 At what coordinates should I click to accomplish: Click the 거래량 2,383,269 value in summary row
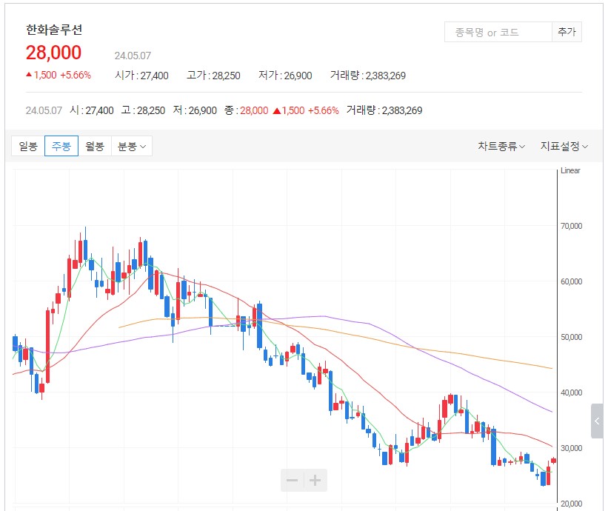coord(400,111)
